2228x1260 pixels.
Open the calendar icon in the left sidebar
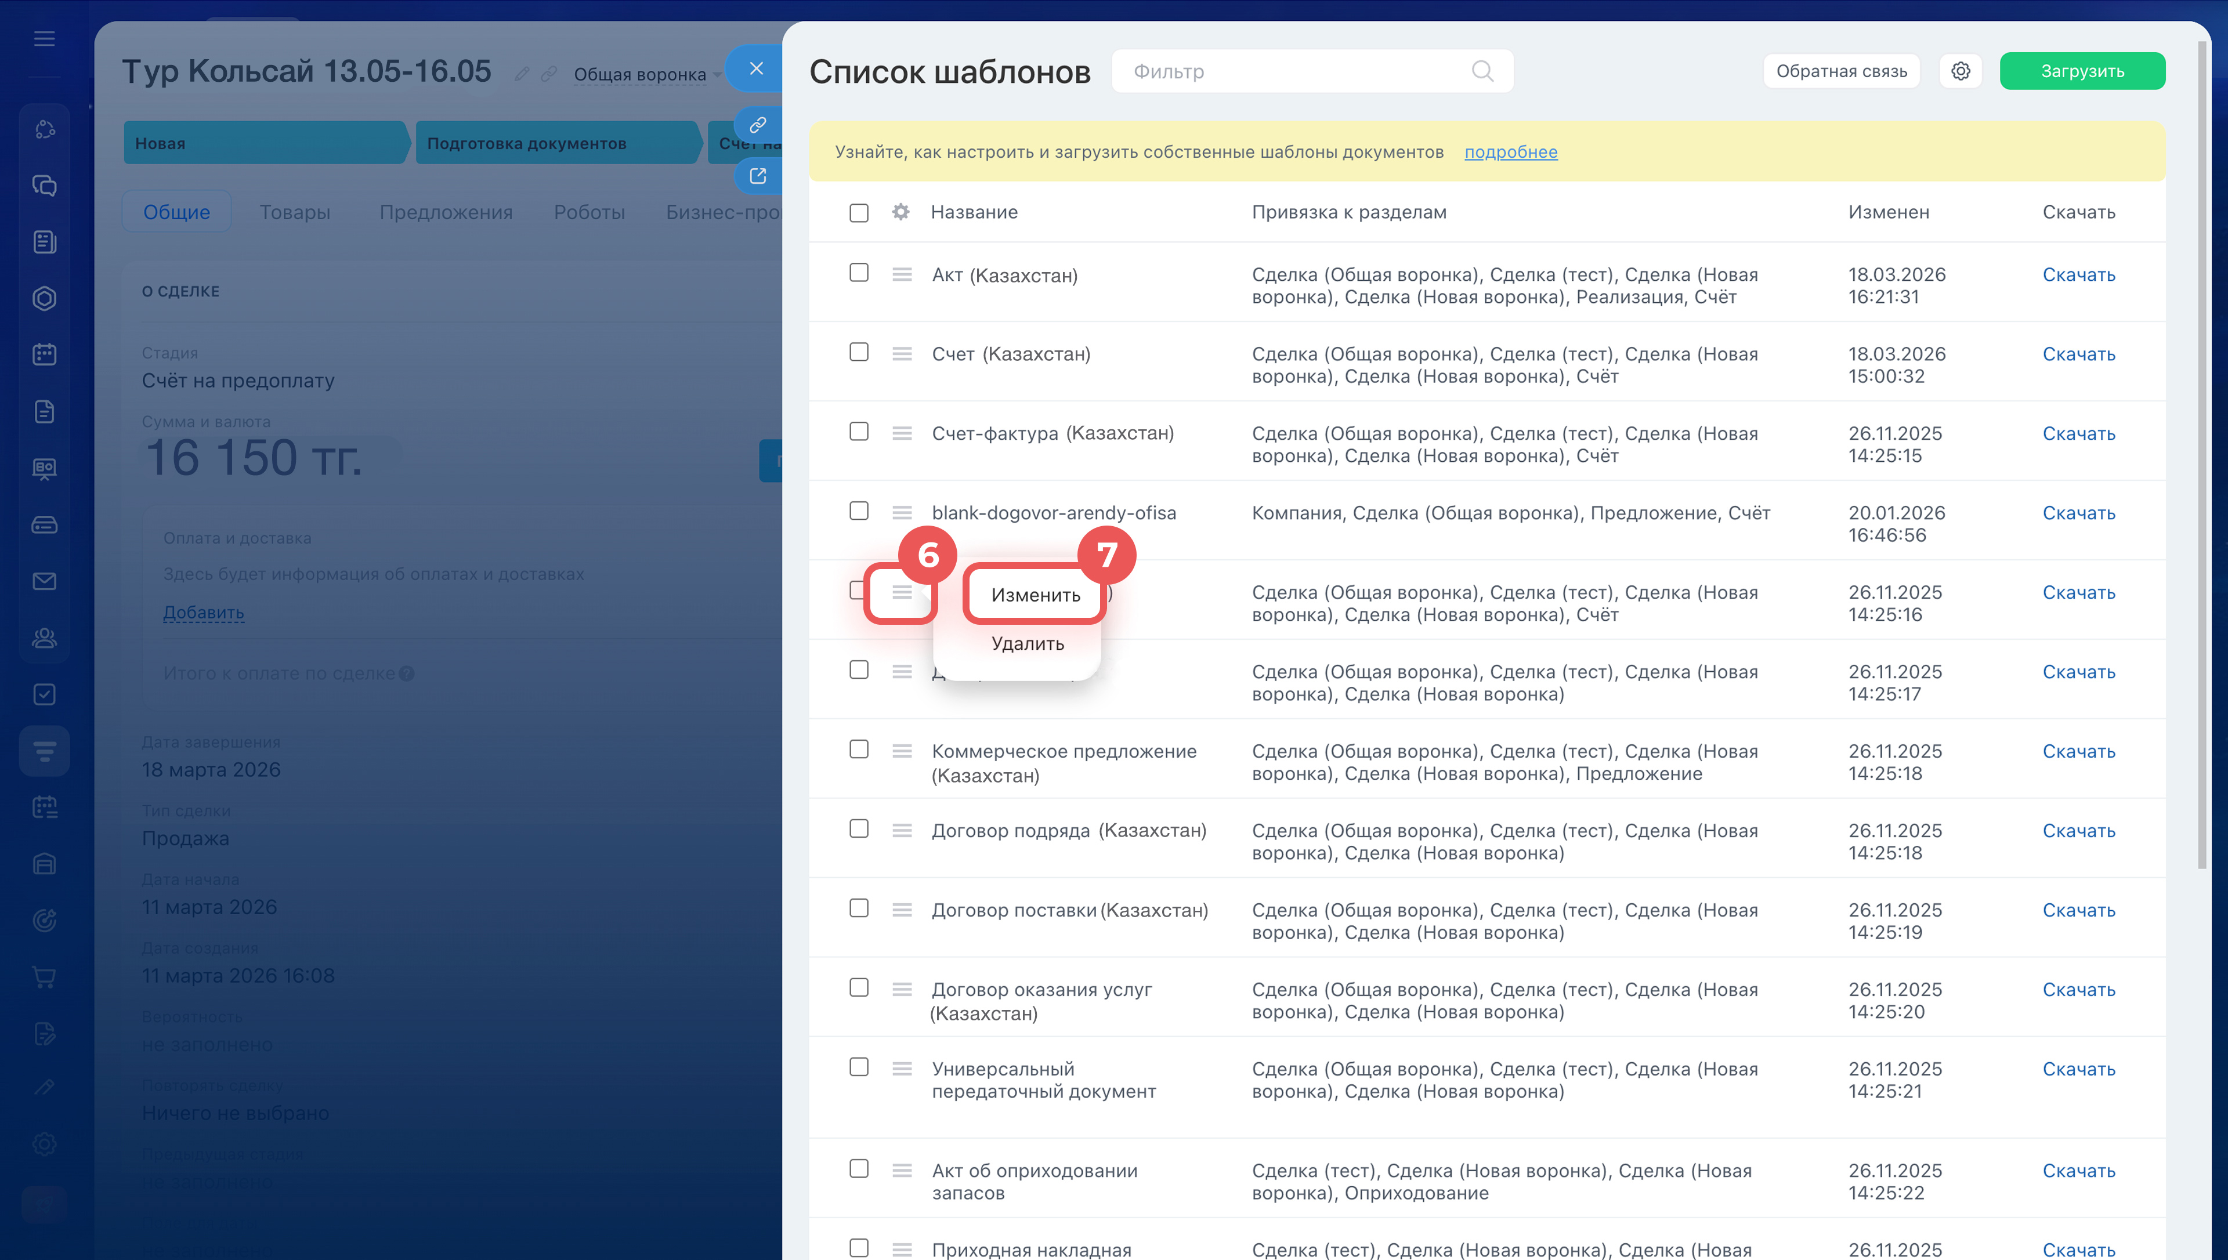click(44, 355)
